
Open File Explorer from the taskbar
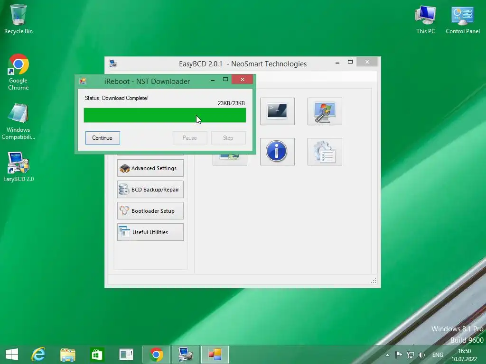67,355
